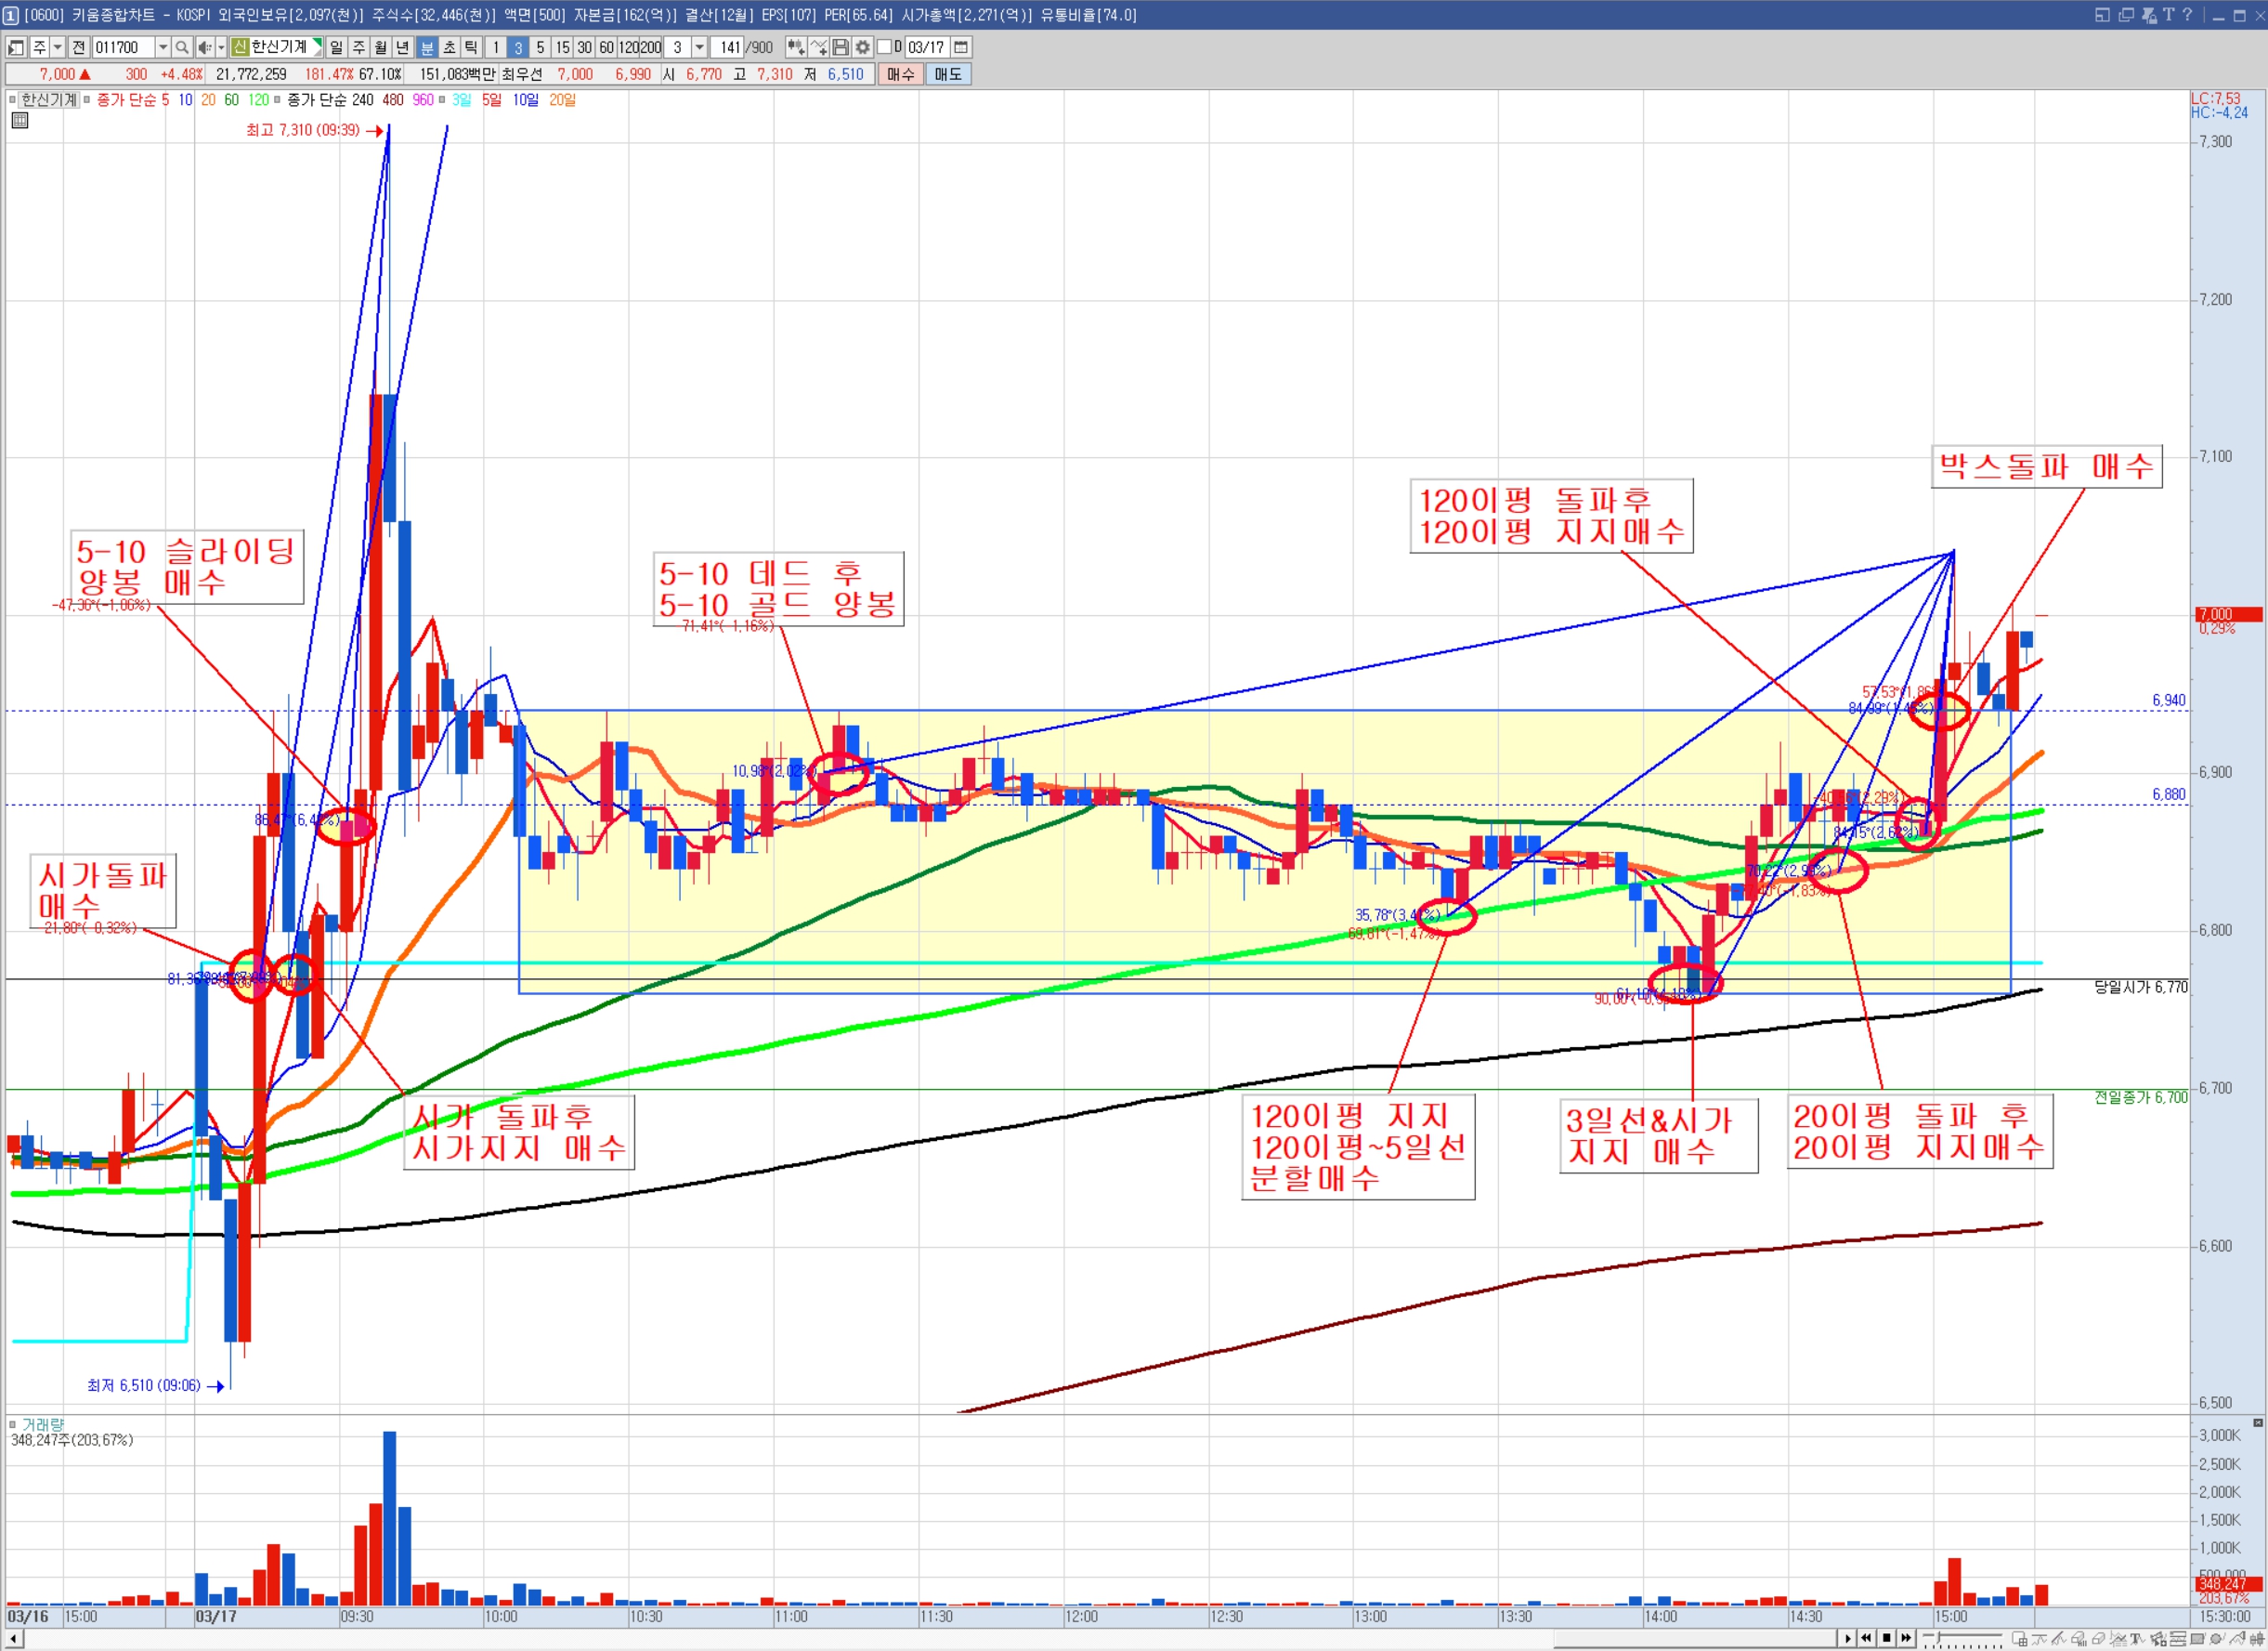Open the data table icon under legend
The width and height of the screenshot is (2268, 1651).
(19, 120)
